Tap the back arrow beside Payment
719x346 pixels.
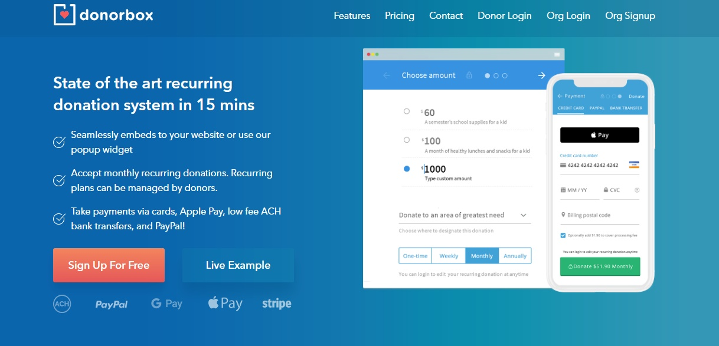point(560,96)
